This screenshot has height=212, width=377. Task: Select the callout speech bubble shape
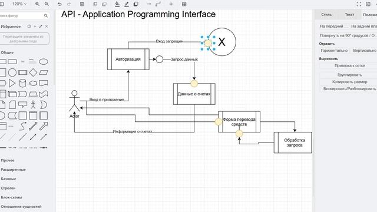[x=22, y=105]
